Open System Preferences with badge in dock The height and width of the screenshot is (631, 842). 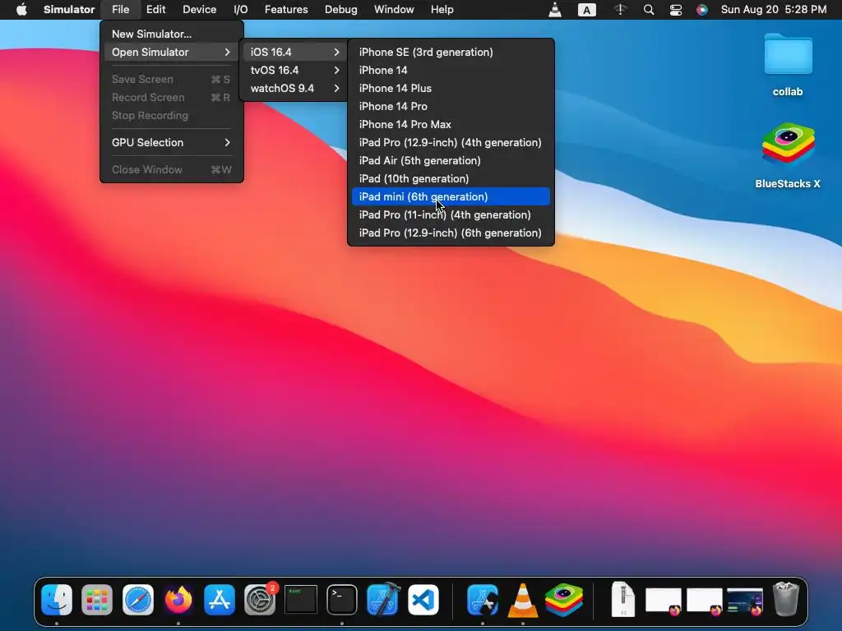point(261,599)
